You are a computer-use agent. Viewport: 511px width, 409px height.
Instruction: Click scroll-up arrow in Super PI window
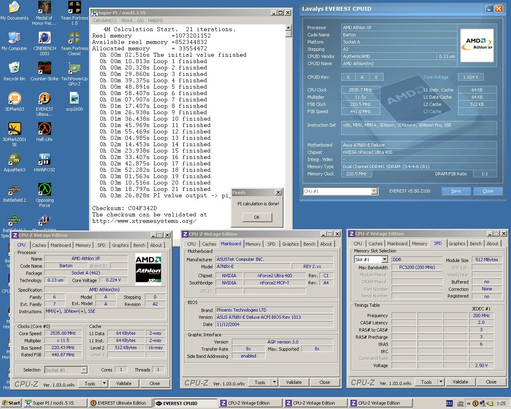[x=289, y=28]
